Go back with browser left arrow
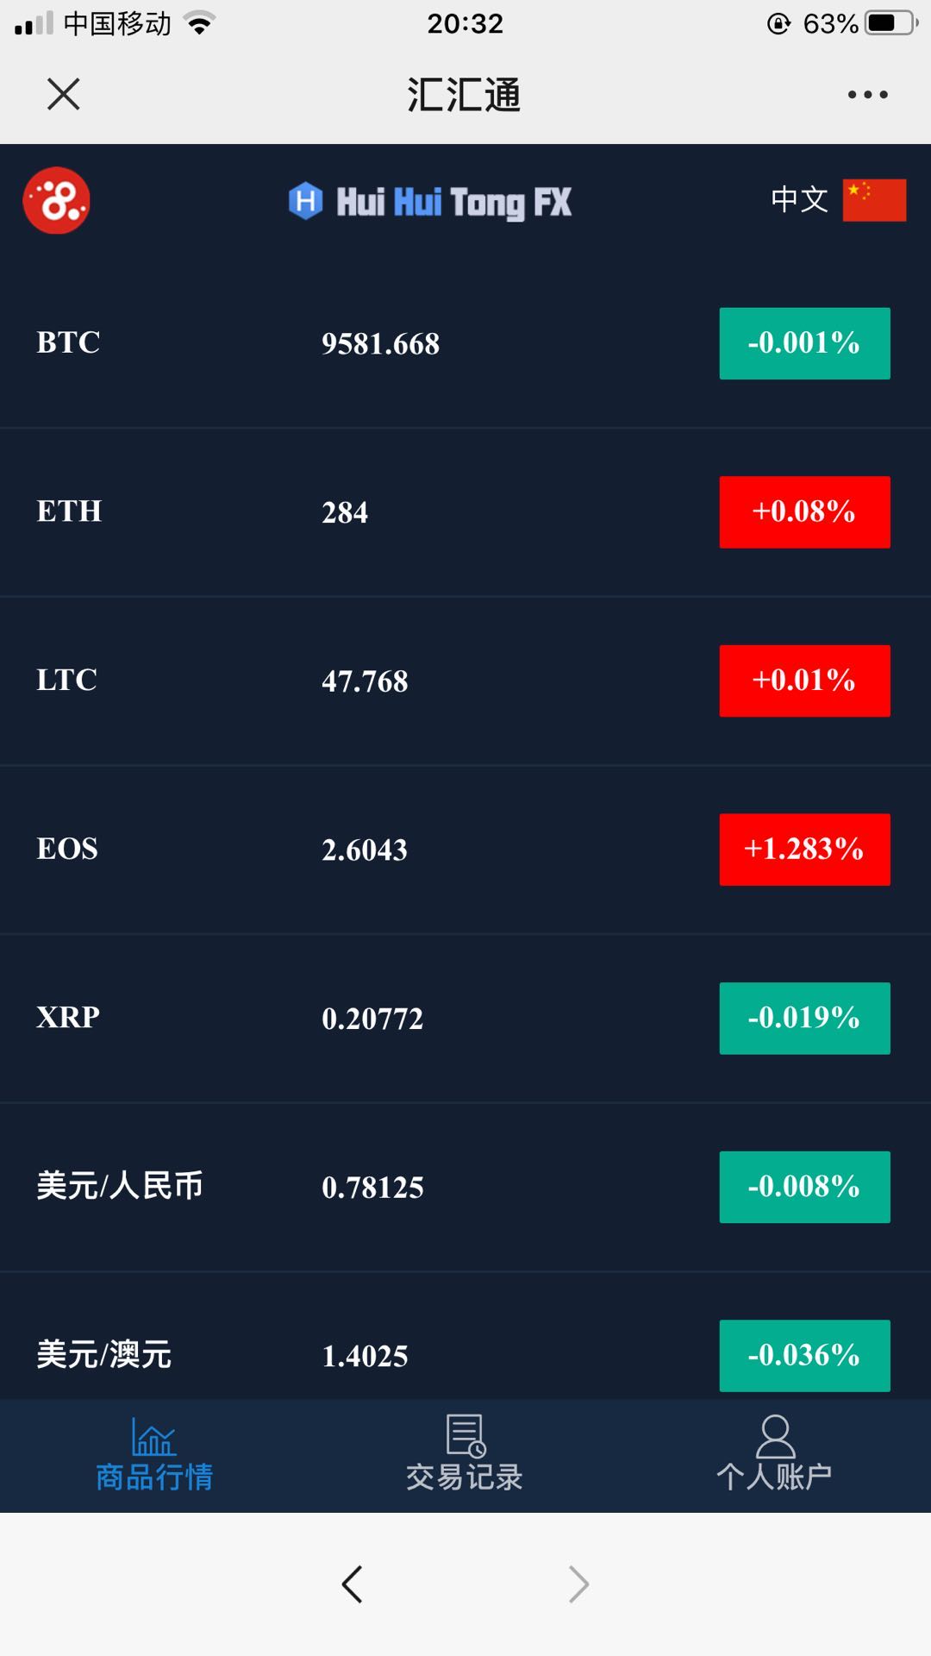 coord(352,1584)
